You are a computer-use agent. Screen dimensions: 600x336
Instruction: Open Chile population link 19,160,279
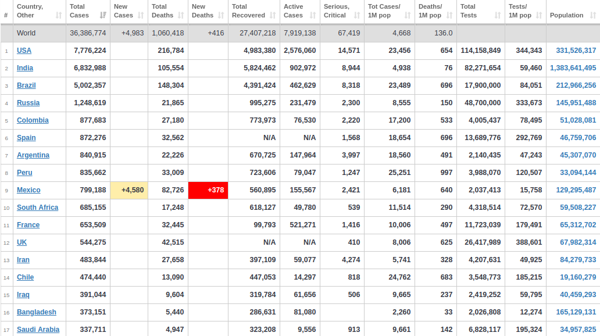click(x=578, y=277)
